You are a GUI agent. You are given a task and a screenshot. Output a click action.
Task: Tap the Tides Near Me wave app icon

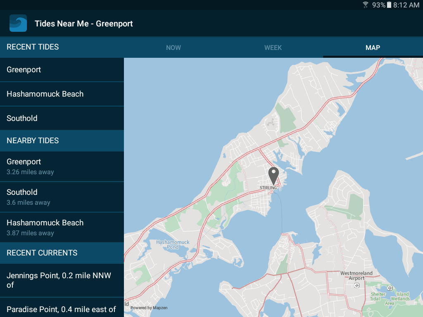click(x=18, y=23)
